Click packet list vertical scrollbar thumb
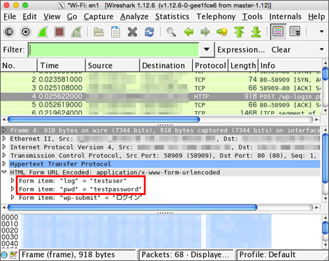The height and width of the screenshot is (261, 329). (x=326, y=74)
